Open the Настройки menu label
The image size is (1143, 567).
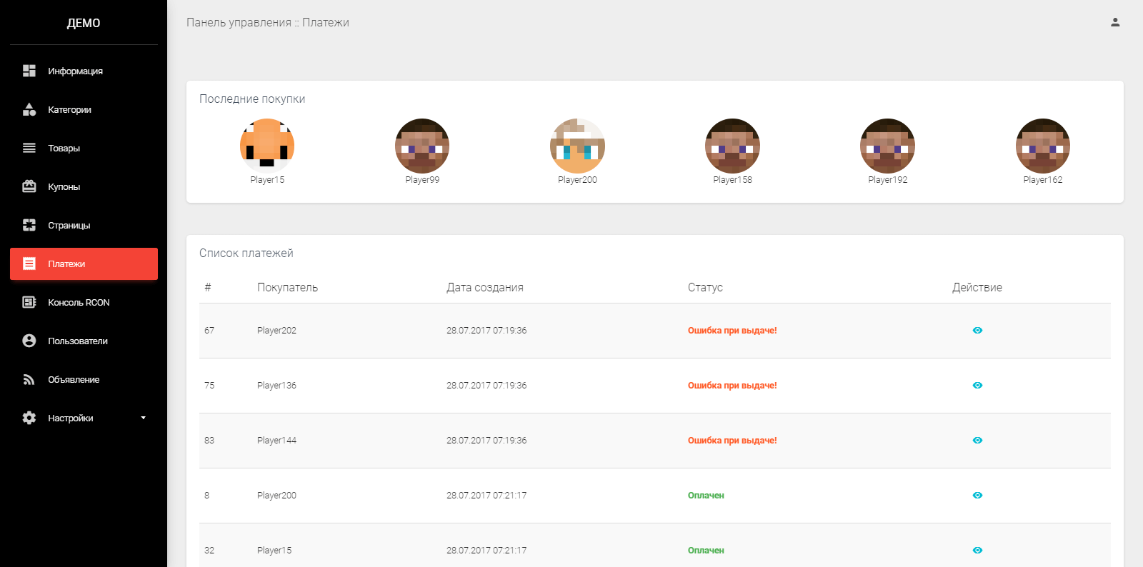coord(71,418)
